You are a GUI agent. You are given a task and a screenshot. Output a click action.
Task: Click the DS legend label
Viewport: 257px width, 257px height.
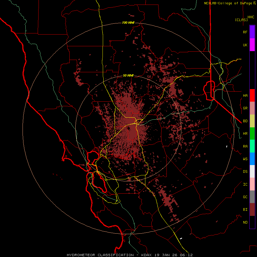245,171
